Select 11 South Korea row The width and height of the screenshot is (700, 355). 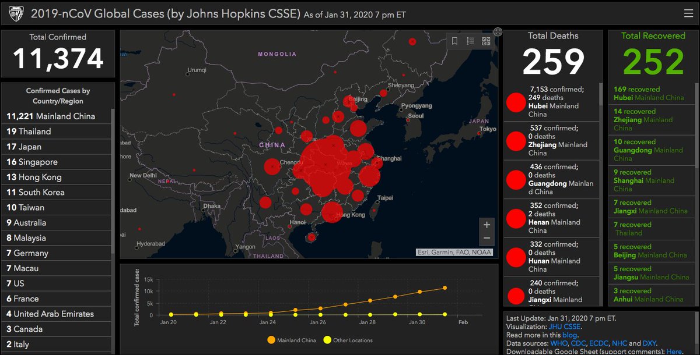pos(57,192)
